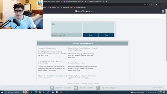Open the browser profile avatar
This screenshot has width=167, height=94.
pyautogui.click(x=162, y=5)
